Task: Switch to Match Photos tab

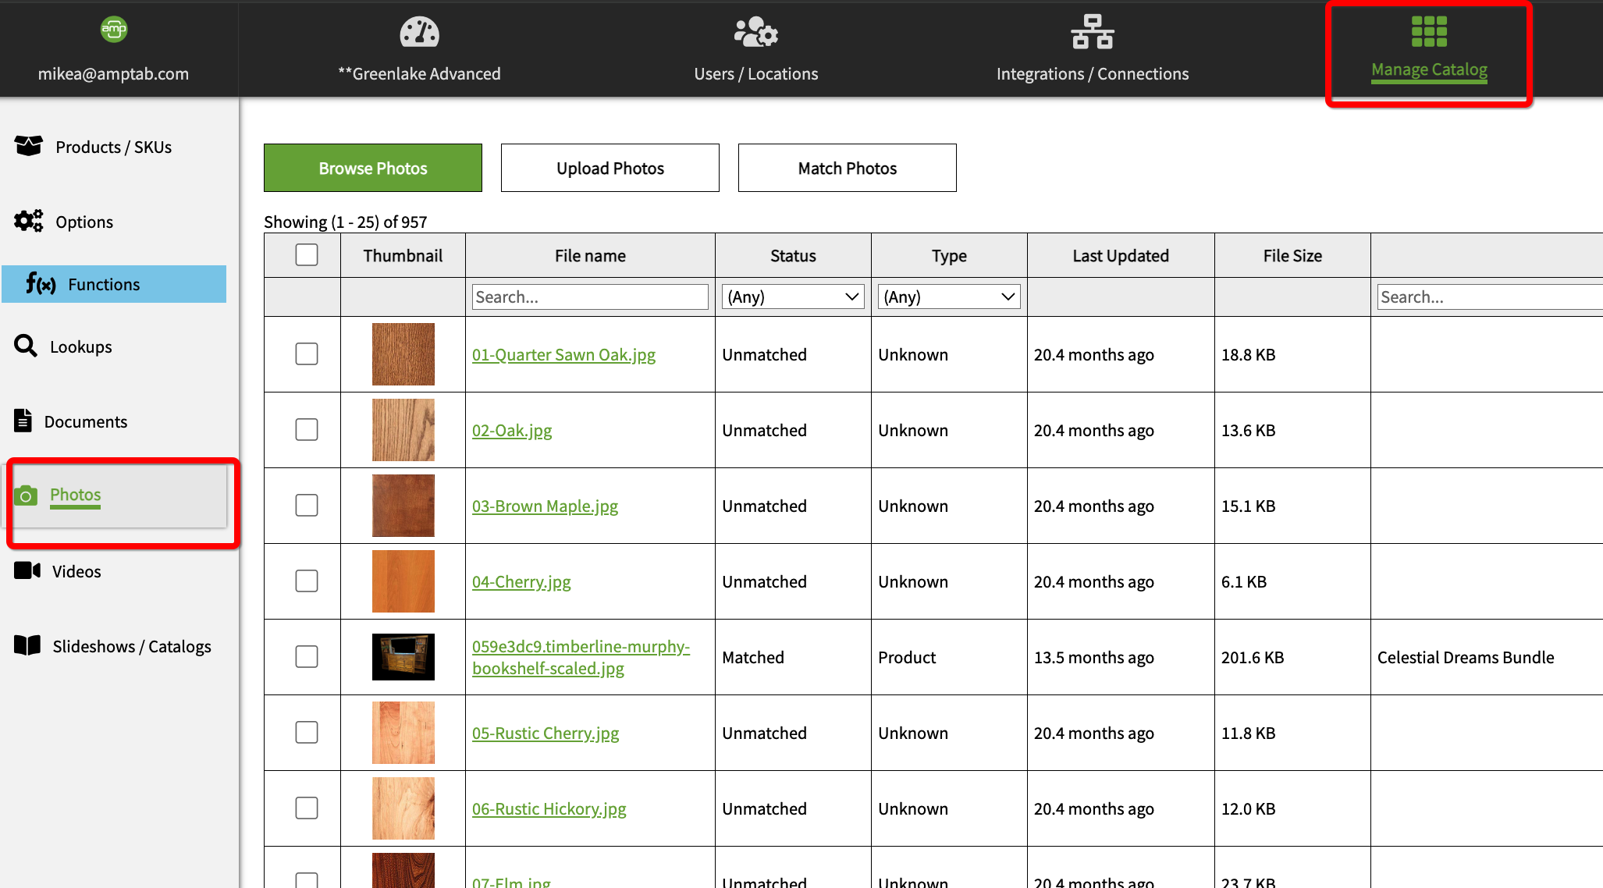Action: (847, 168)
